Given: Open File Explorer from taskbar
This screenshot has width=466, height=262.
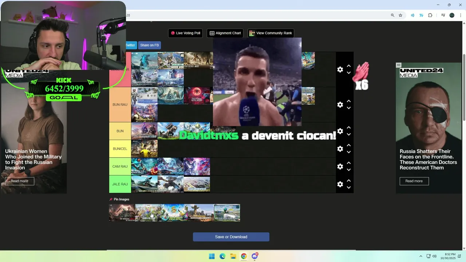Looking at the screenshot, I should tap(233, 257).
